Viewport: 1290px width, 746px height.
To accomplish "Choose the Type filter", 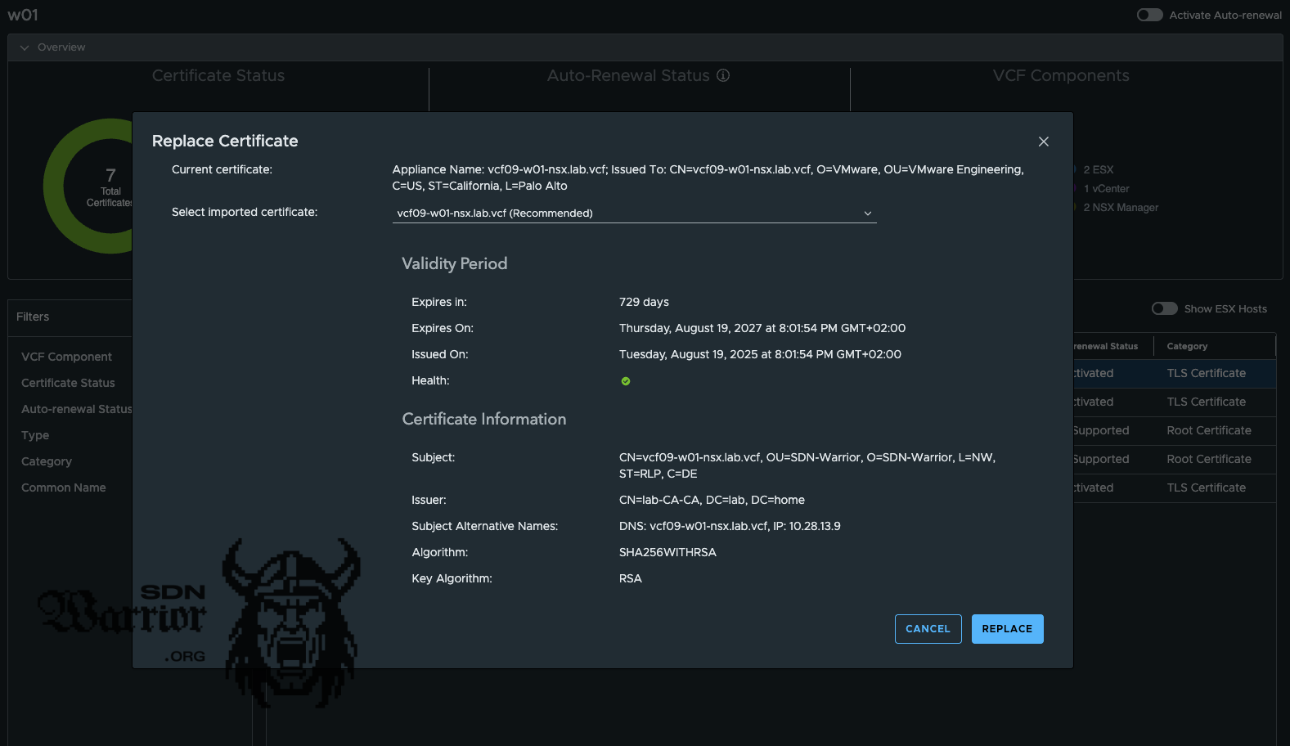I will coord(35,435).
